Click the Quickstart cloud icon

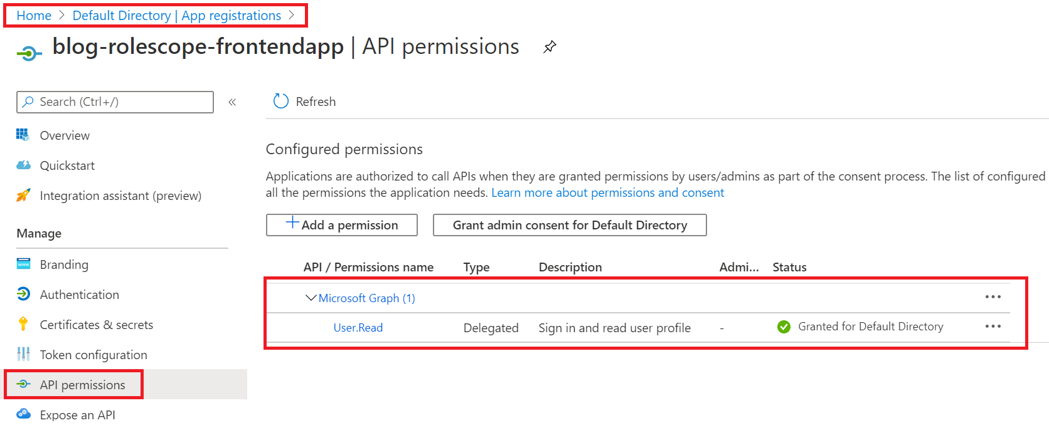[23, 165]
